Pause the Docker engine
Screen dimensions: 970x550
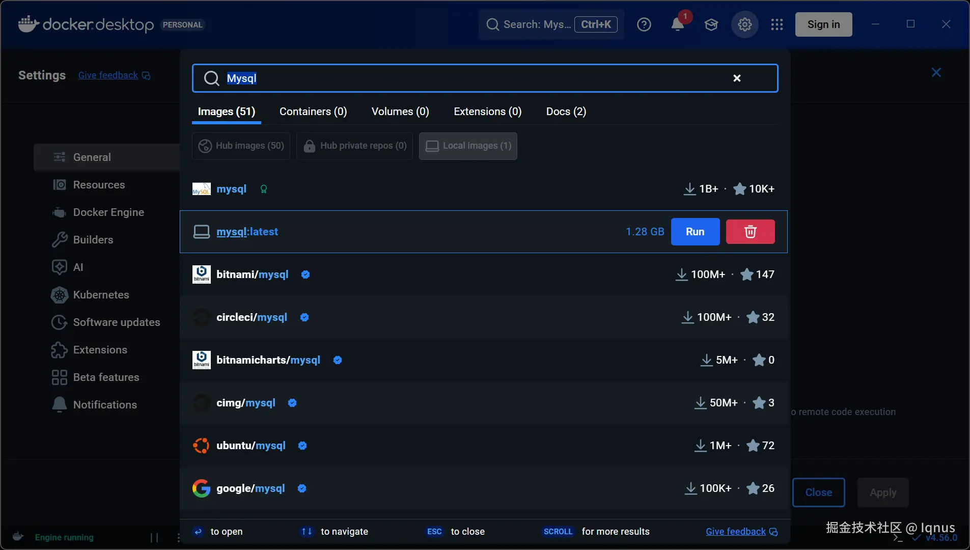[x=154, y=537]
